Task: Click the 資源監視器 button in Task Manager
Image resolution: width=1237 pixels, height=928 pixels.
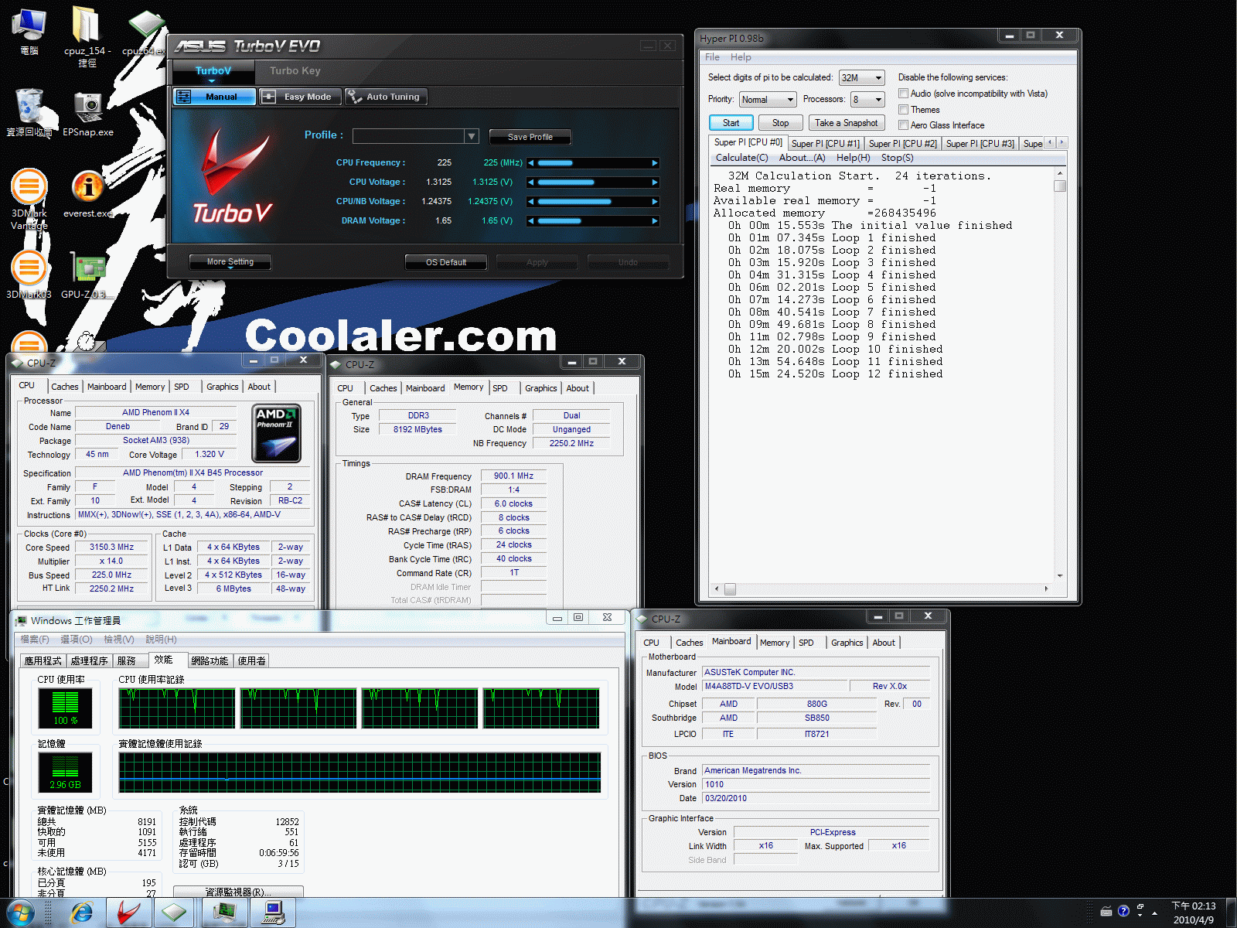Action: point(239,892)
